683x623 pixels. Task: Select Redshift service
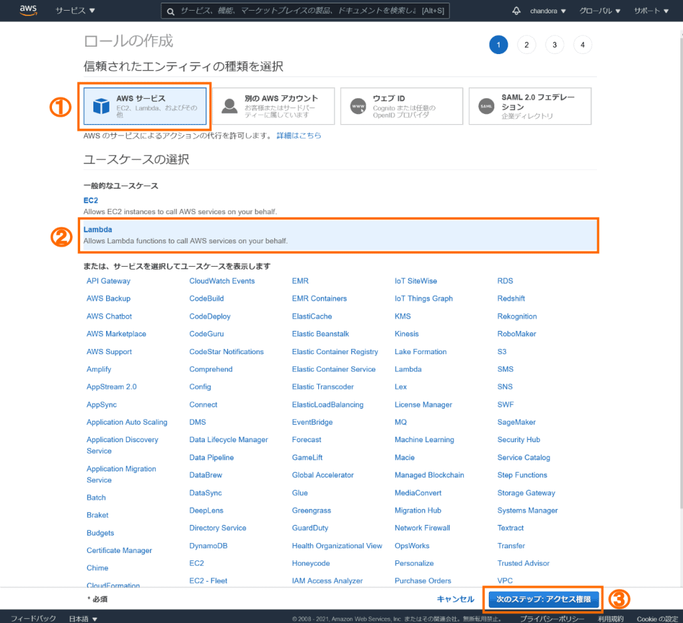[x=511, y=298]
